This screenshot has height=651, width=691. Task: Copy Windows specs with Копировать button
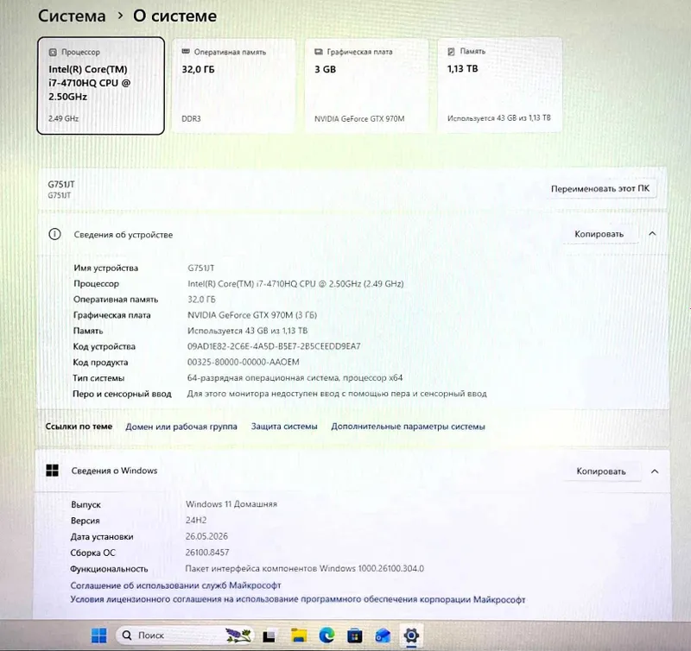pyautogui.click(x=601, y=471)
